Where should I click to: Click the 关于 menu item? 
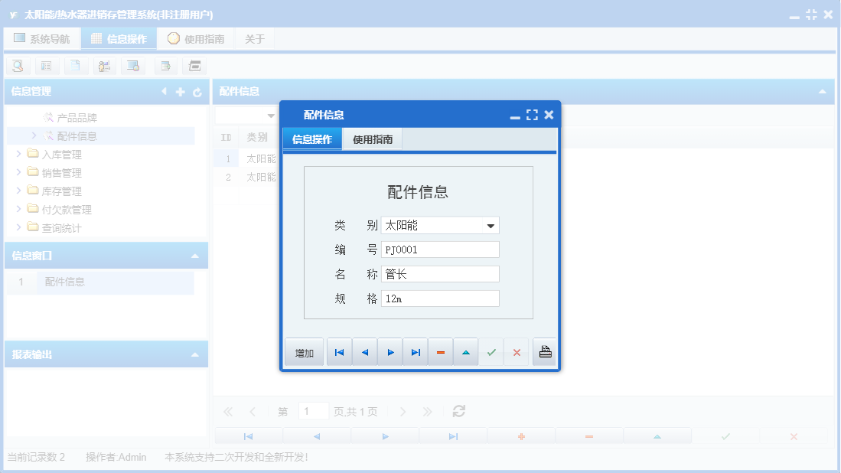click(x=255, y=37)
